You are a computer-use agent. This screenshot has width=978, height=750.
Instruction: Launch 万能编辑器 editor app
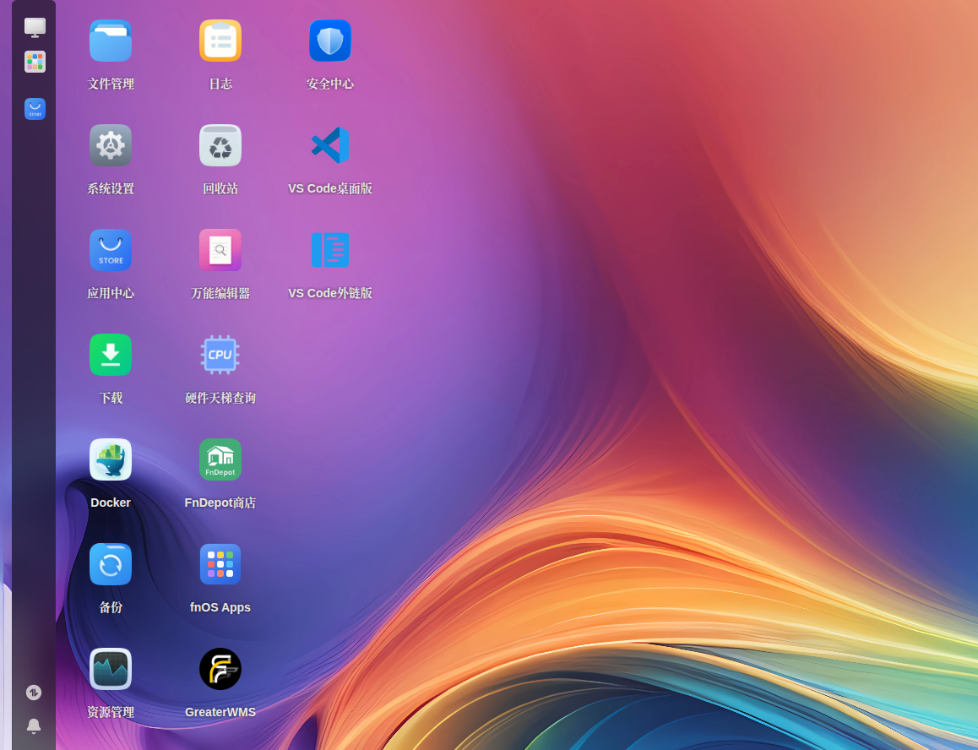pyautogui.click(x=220, y=251)
